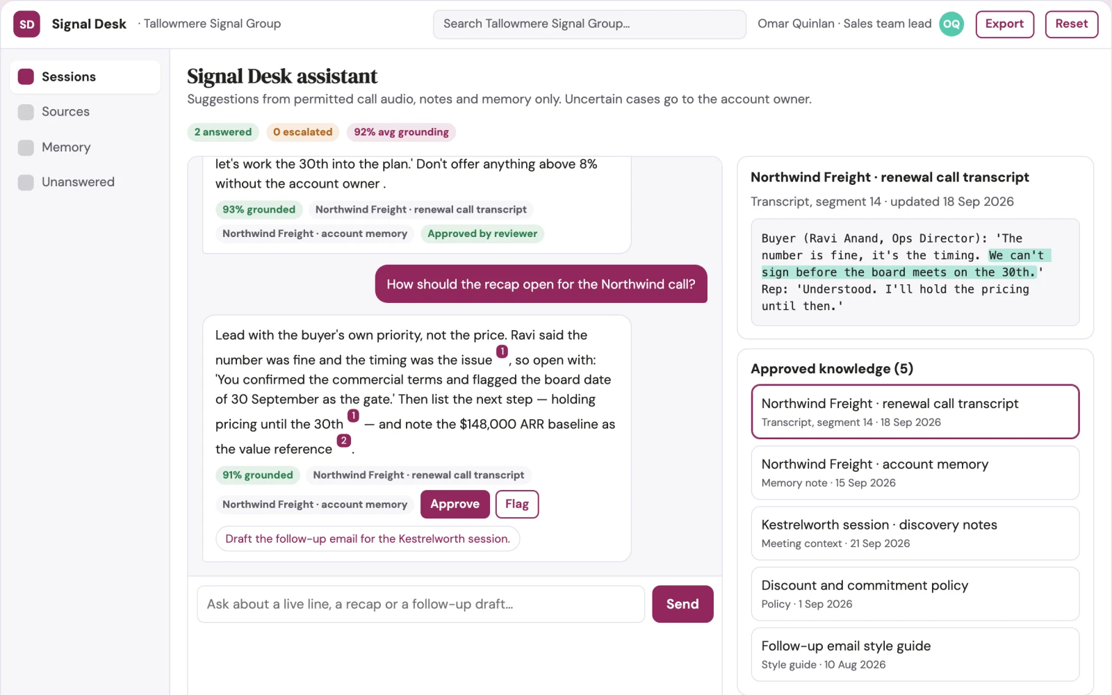The width and height of the screenshot is (1112, 695).
Task: Open citation 1 after 'pricing until the 30th'
Action: (x=353, y=416)
